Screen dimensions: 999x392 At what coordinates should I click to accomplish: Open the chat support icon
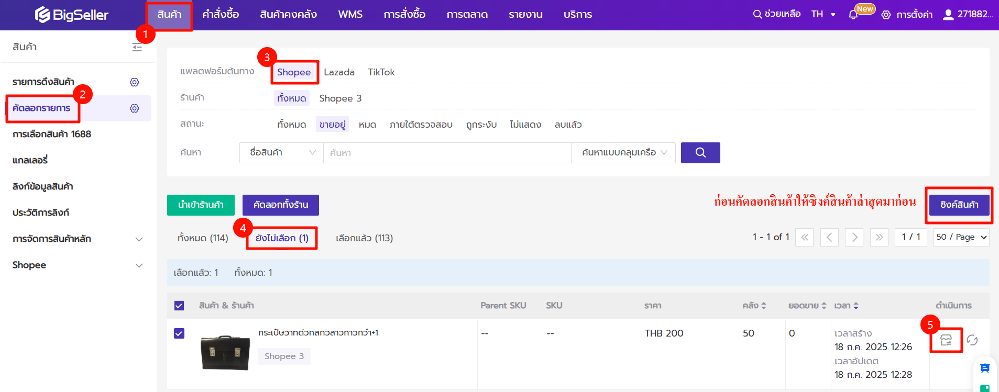pos(985,368)
